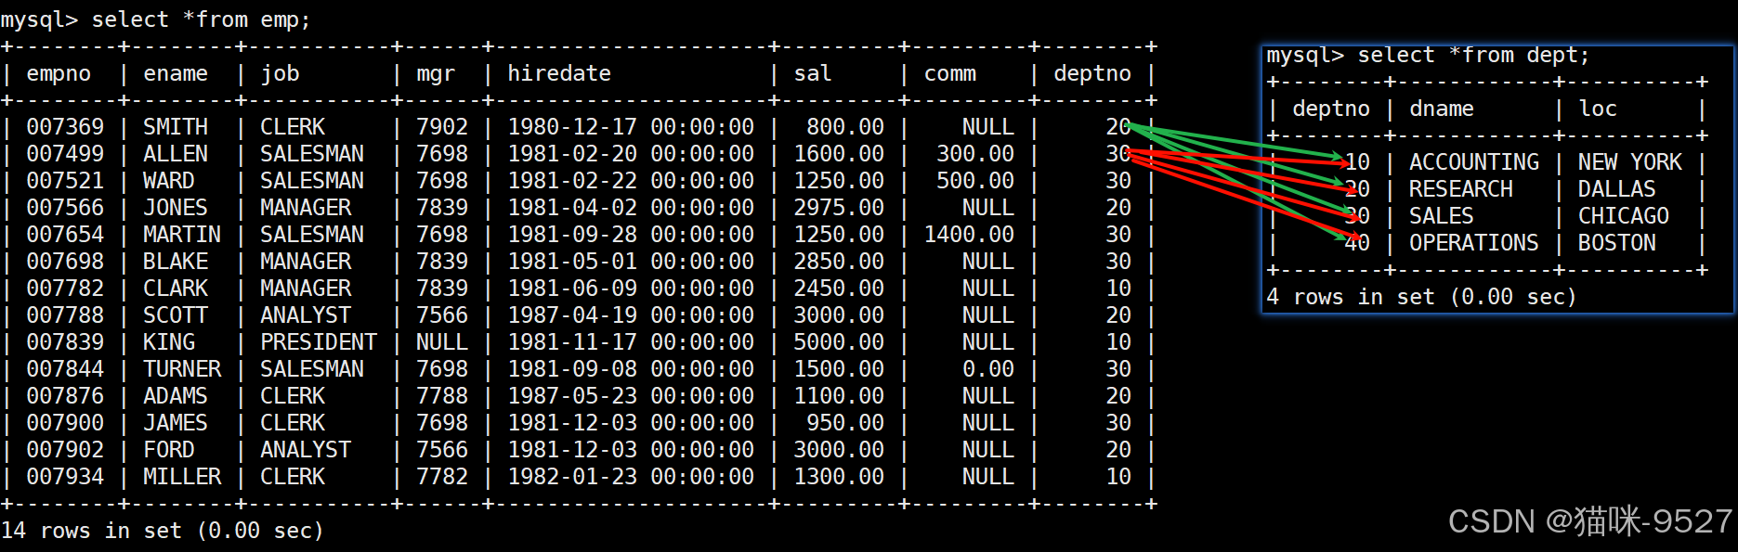Click the '4 rows in set' status line
Screen dimensions: 1738x552
[x=1422, y=297]
